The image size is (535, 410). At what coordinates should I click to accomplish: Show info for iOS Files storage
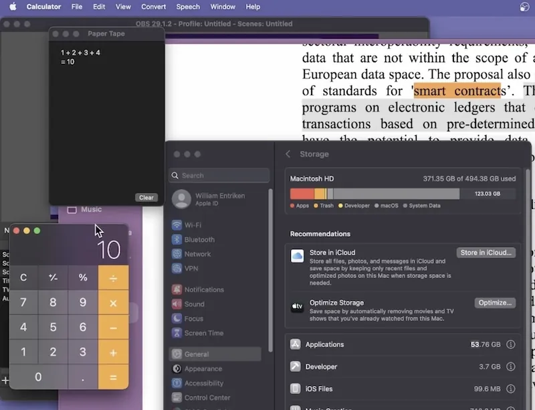coord(510,389)
